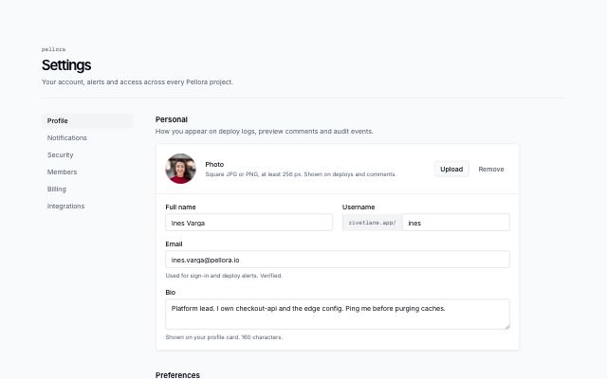Click the Preferences section heading

click(x=177, y=375)
